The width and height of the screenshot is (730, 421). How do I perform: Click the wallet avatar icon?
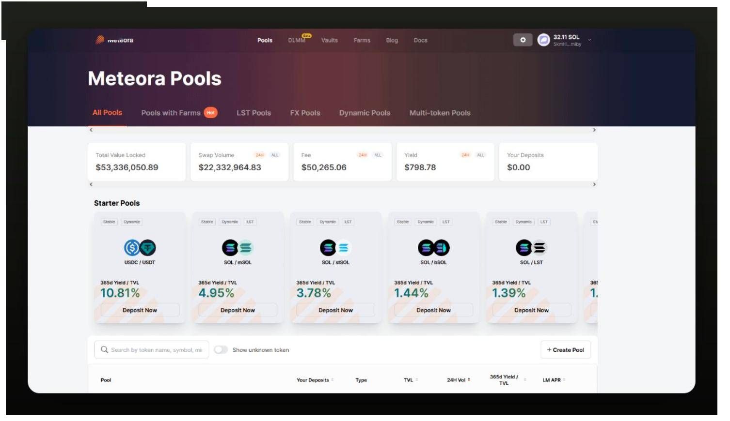pyautogui.click(x=543, y=40)
